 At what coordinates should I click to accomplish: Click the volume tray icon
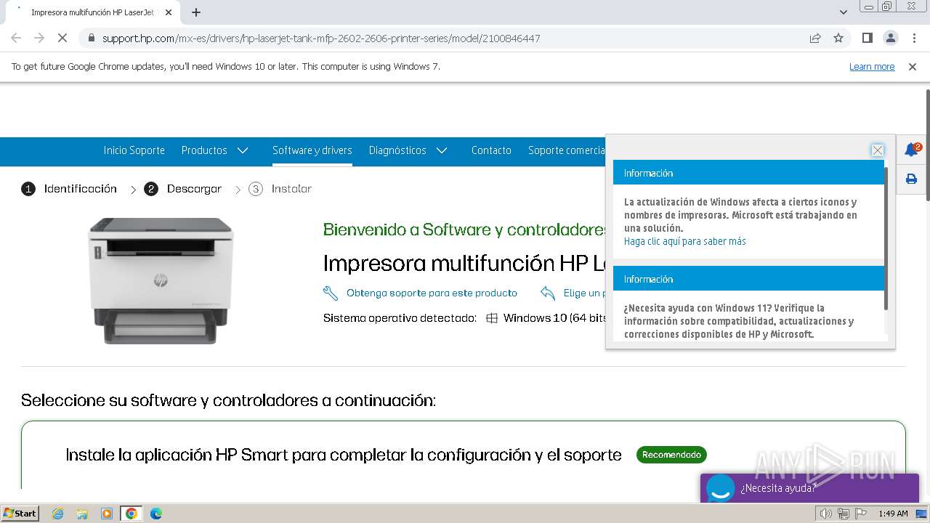click(826, 514)
